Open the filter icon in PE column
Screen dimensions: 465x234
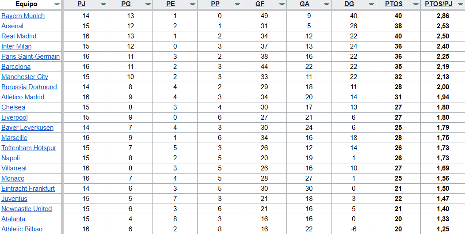click(193, 4)
